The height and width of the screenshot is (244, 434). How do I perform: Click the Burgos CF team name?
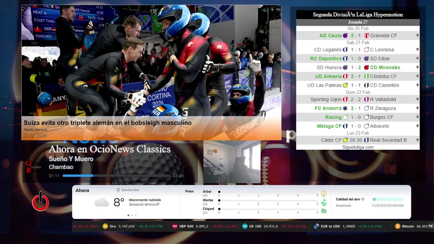click(382, 117)
